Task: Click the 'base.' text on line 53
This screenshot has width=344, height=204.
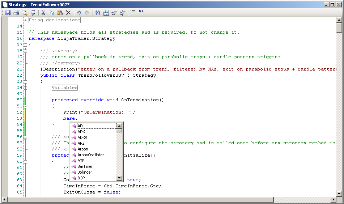Action: 70,118
